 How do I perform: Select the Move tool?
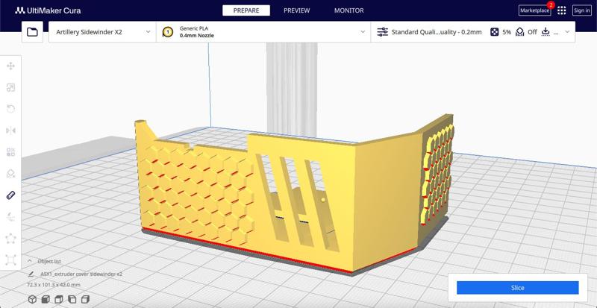click(x=10, y=66)
